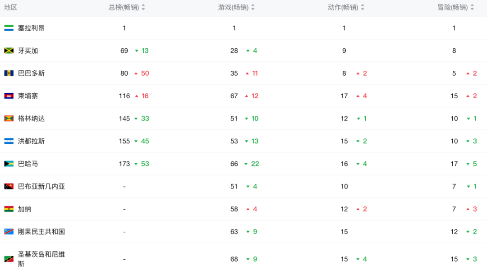Click the sort arrows beside 动作(畅销)
This screenshot has height=271, width=487.
pos(363,7)
